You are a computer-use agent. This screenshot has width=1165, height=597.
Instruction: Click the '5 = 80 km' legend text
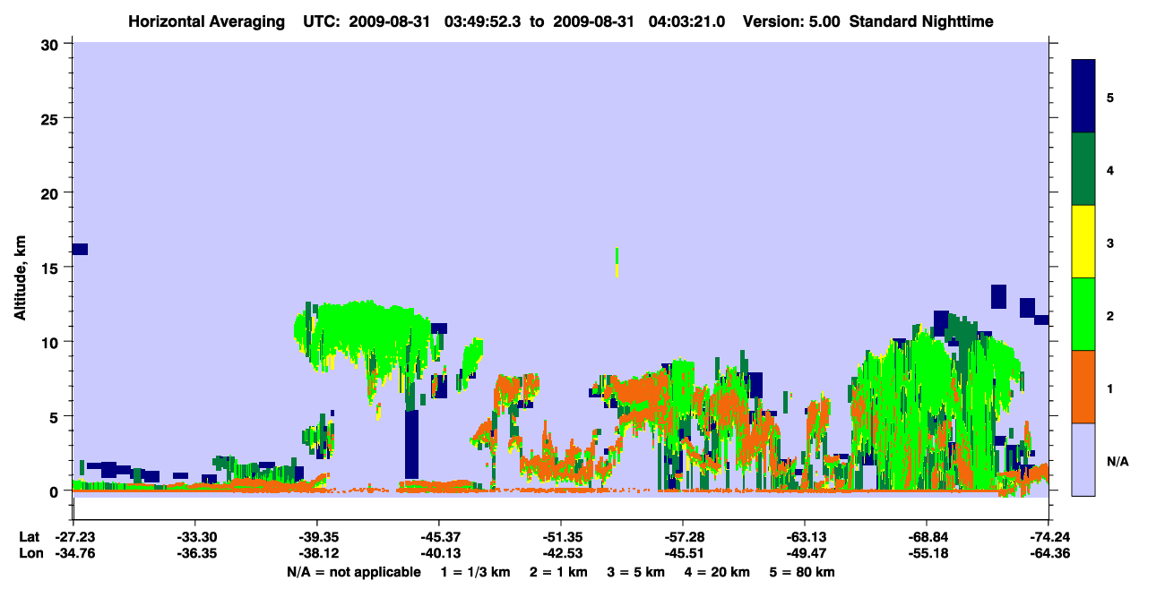(803, 572)
